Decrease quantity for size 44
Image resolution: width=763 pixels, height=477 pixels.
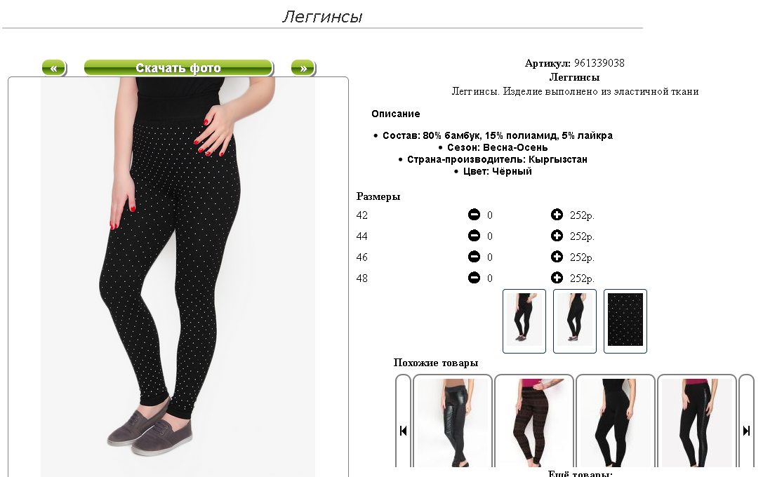coord(474,236)
